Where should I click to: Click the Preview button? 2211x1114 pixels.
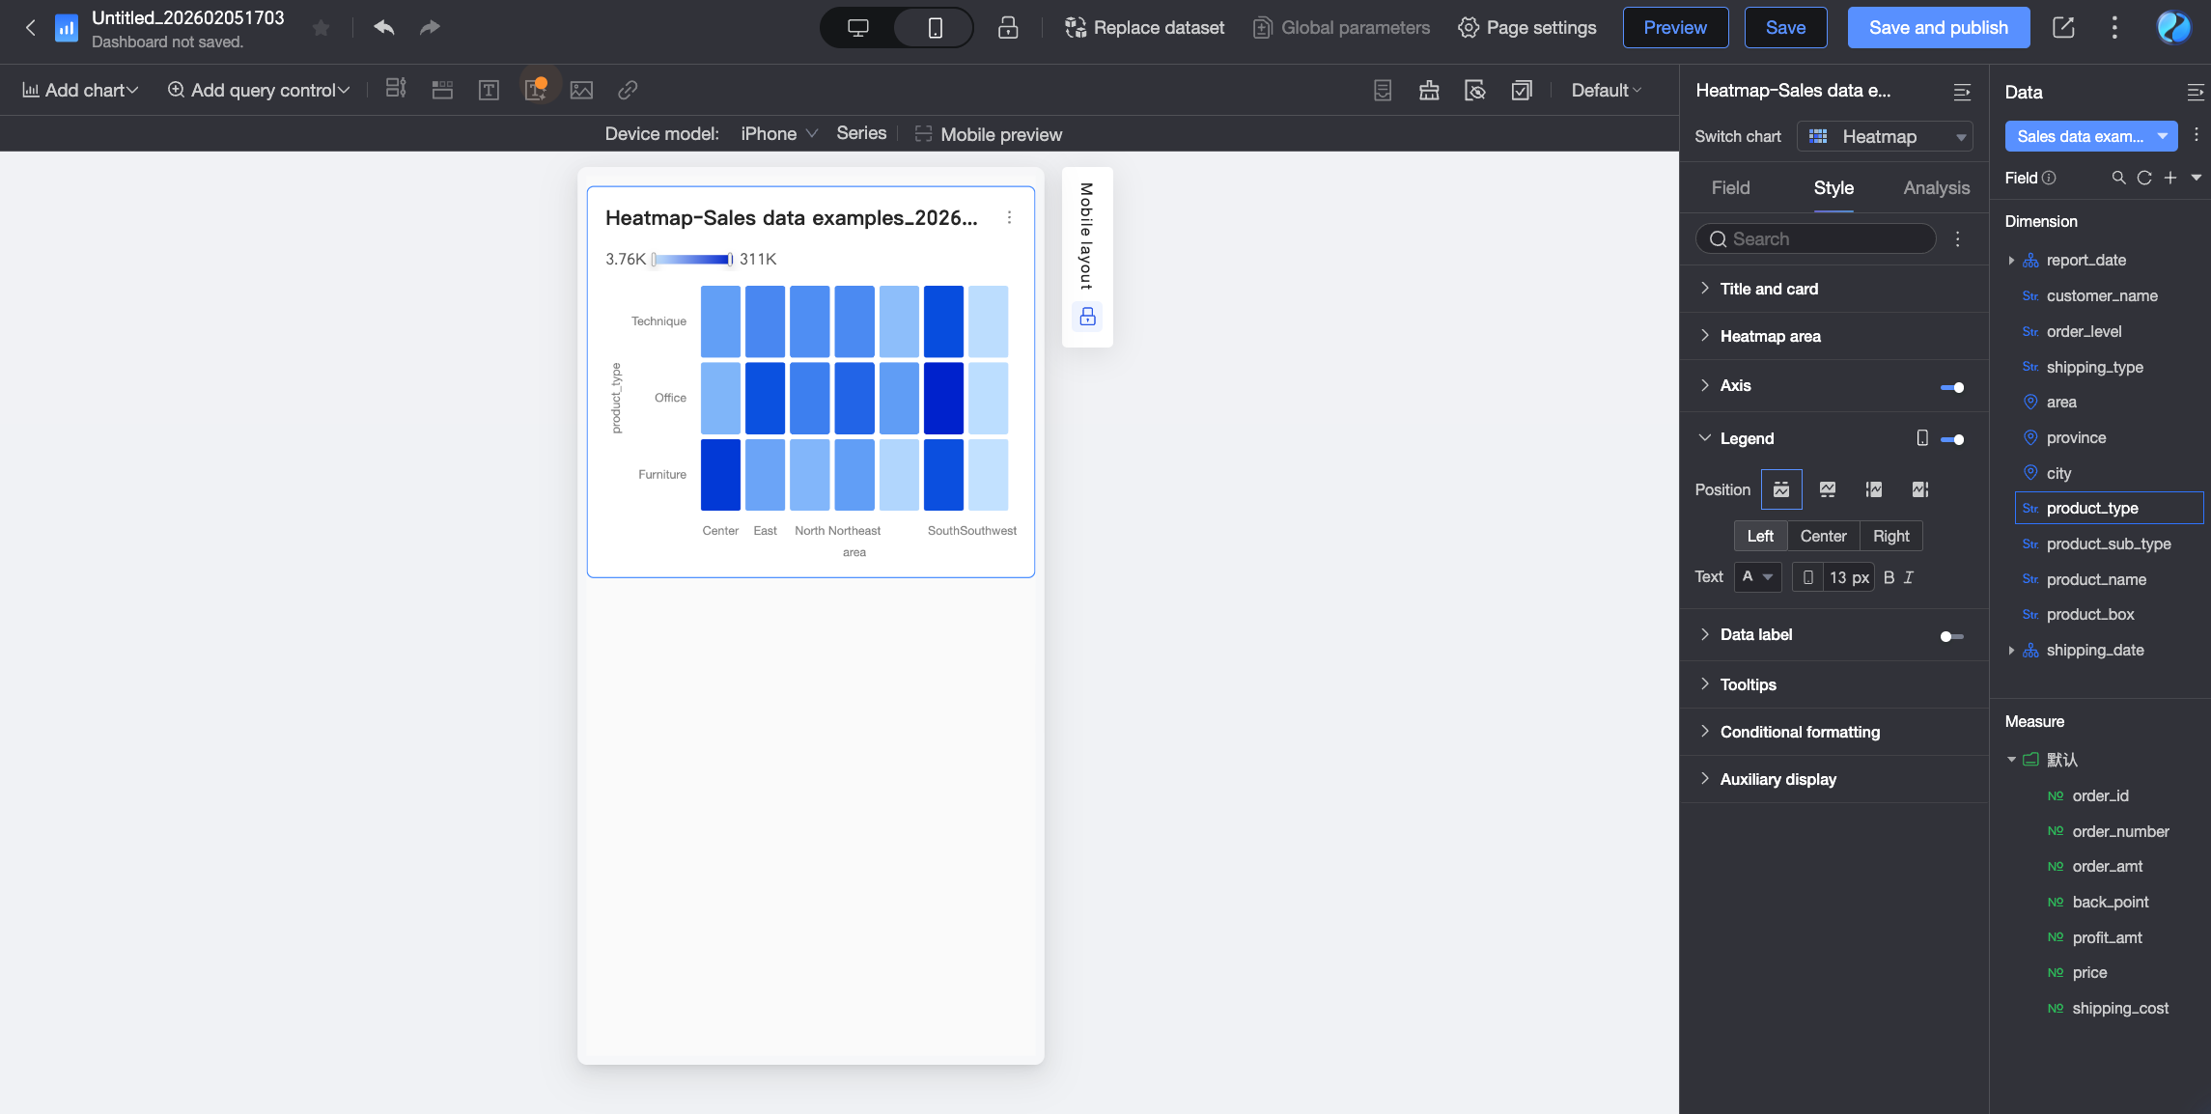coord(1674,28)
